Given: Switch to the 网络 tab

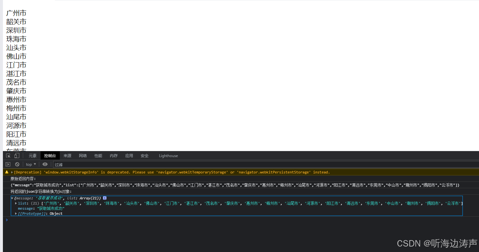Looking at the screenshot, I should pos(83,155).
